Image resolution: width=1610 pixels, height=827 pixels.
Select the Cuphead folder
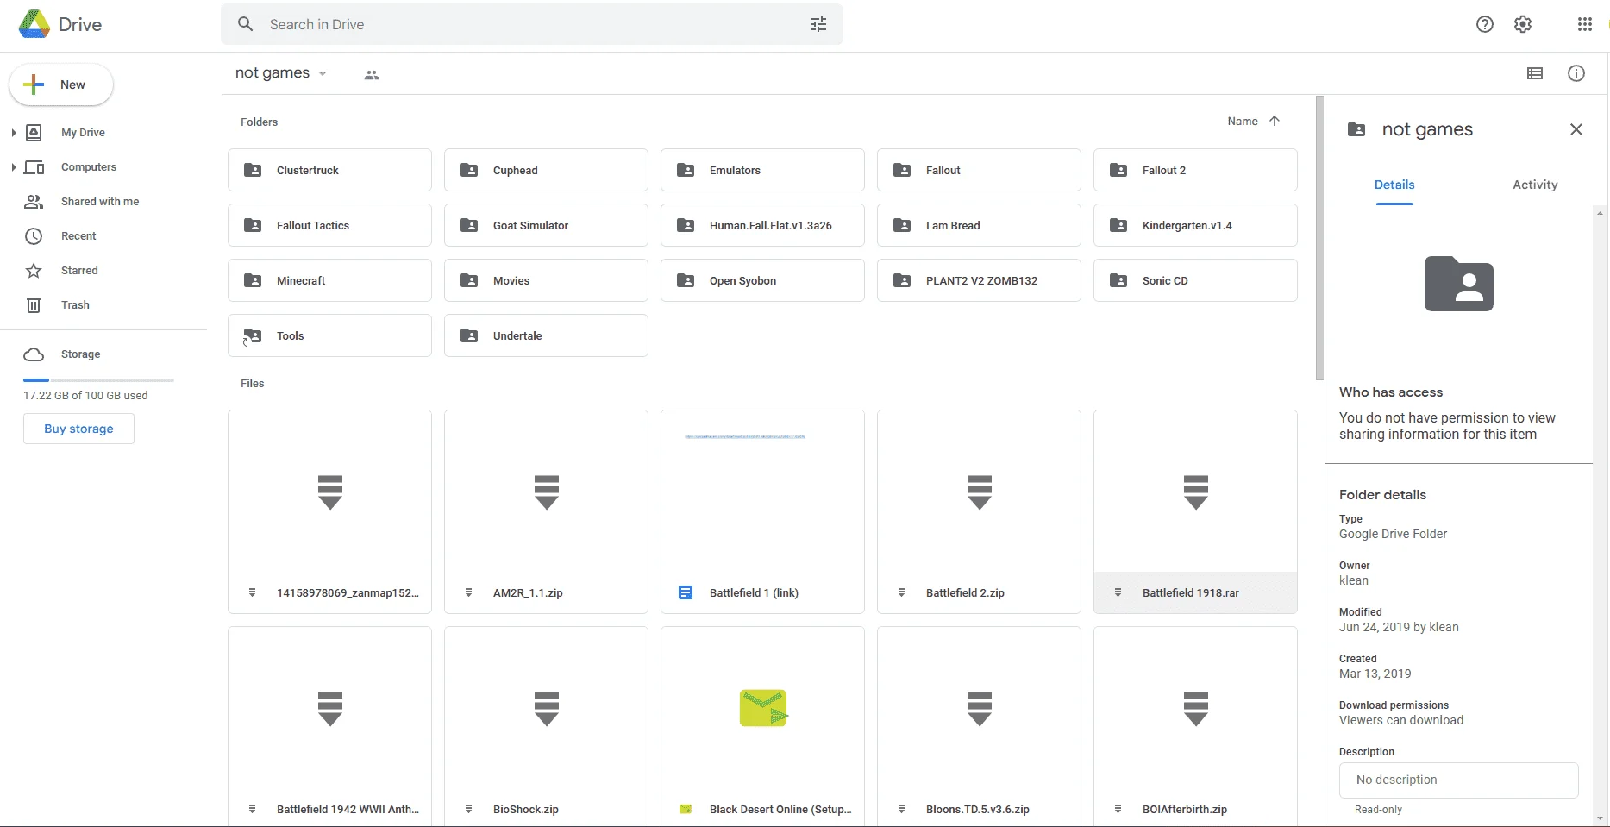[546, 170]
